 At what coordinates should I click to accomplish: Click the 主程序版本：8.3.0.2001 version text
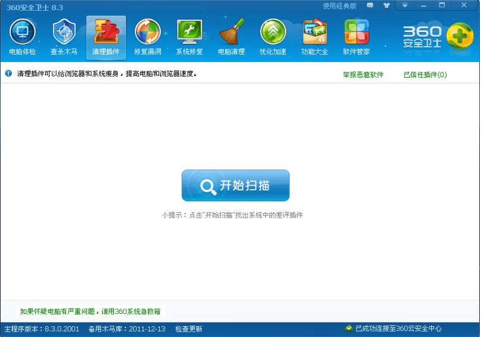[42, 329]
